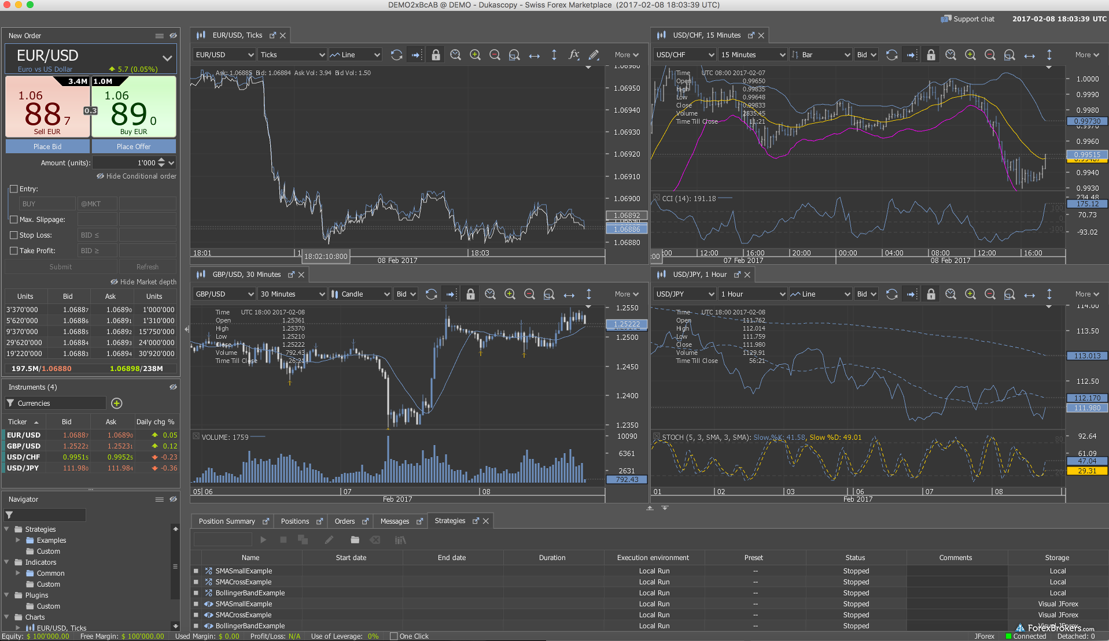Click the run strategy play icon
This screenshot has height=641, width=1109.
(263, 540)
